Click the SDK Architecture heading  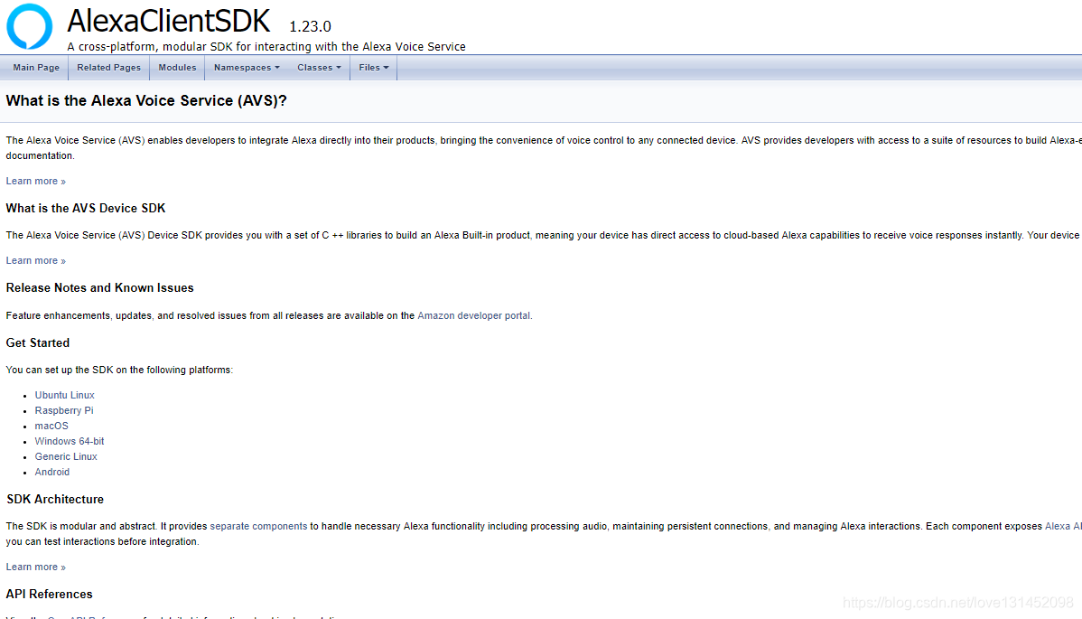(55, 499)
